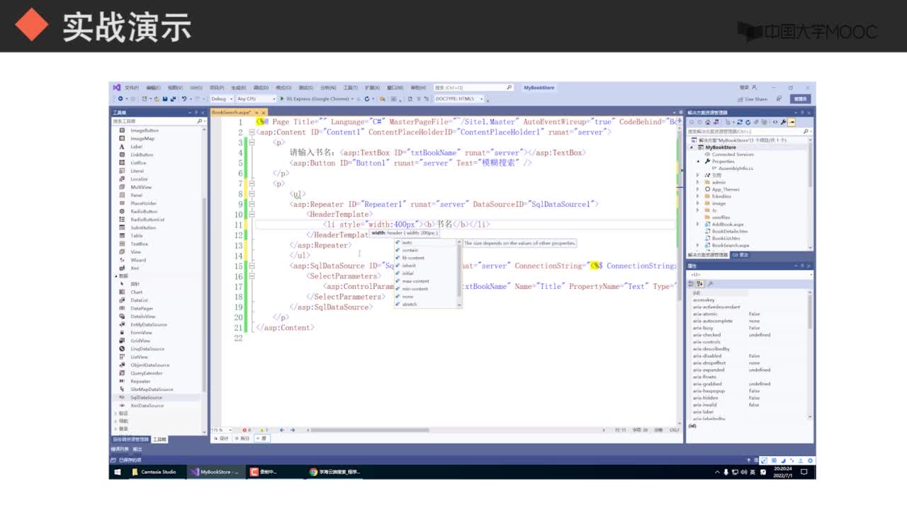907x510 pixels.
Task: Select the Literal toolbox icon
Action: click(123, 171)
